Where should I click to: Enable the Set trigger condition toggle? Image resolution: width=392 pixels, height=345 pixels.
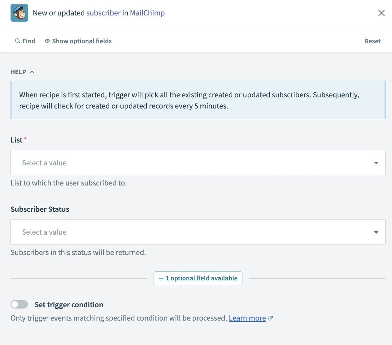[19, 305]
